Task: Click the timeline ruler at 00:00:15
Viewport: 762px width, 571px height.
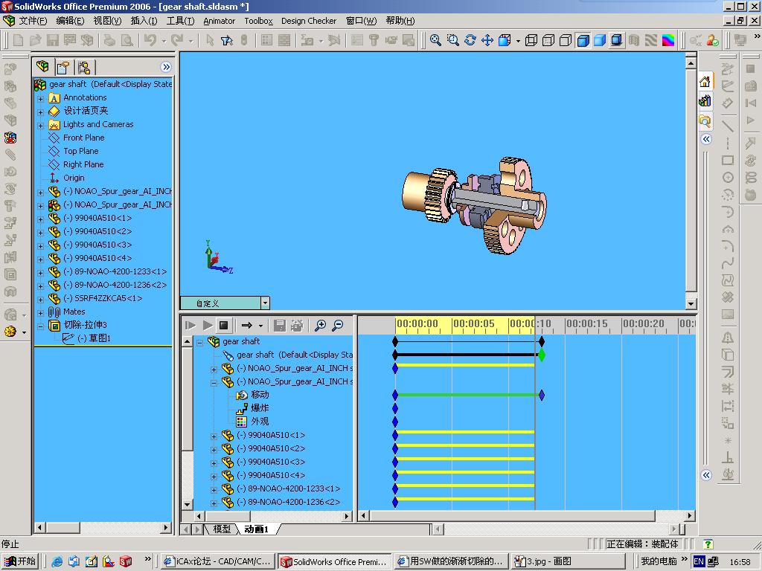Action: coord(587,324)
